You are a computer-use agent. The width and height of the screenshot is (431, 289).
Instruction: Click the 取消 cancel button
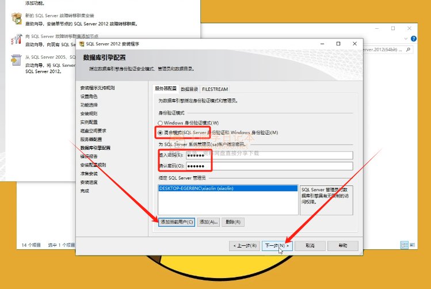tap(310, 246)
